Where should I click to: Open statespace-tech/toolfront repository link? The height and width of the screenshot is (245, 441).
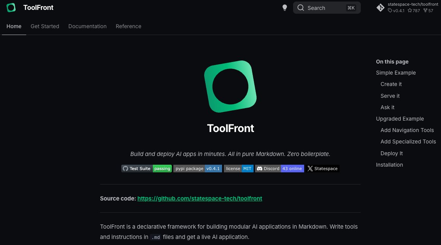click(x=412, y=4)
